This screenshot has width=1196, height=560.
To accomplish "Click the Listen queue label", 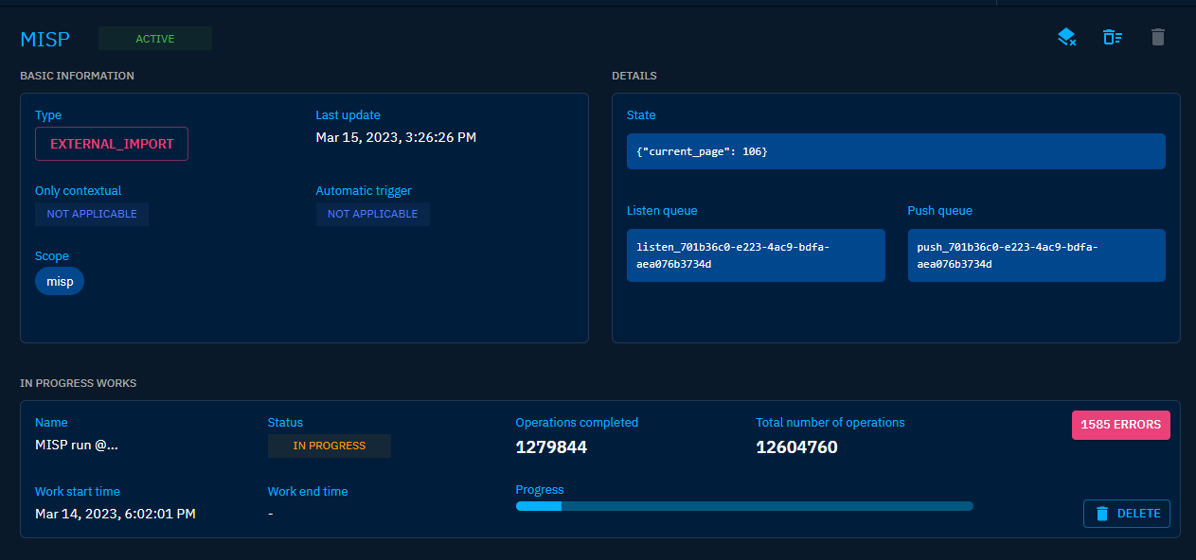I will pos(662,211).
